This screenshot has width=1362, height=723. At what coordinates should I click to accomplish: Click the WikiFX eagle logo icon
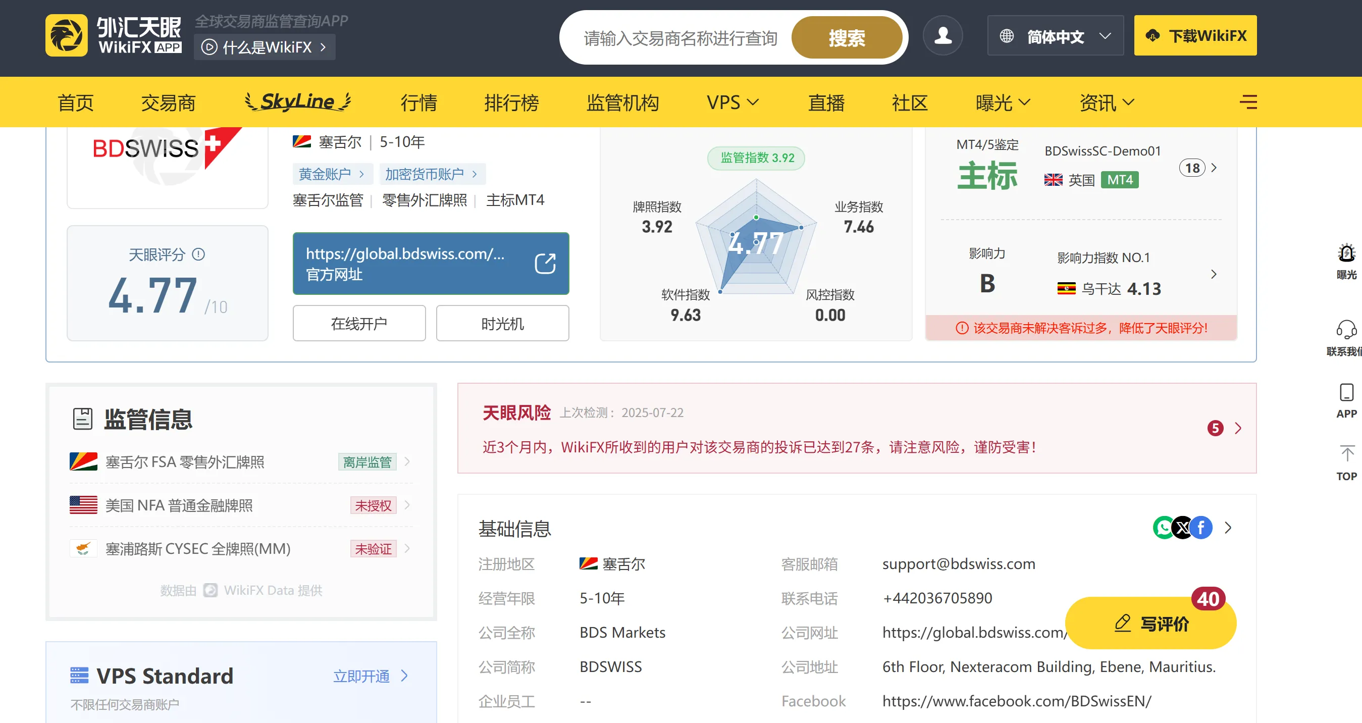click(x=66, y=35)
